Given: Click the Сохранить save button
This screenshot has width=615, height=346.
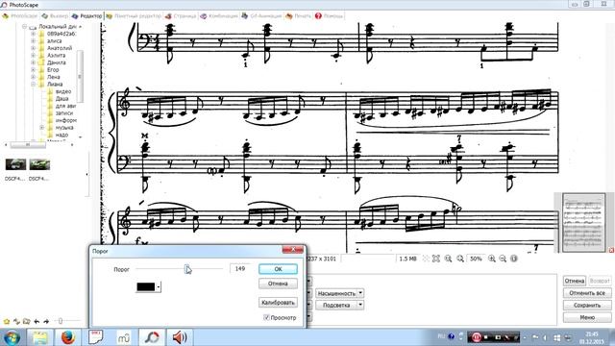Looking at the screenshot, I should [587, 306].
